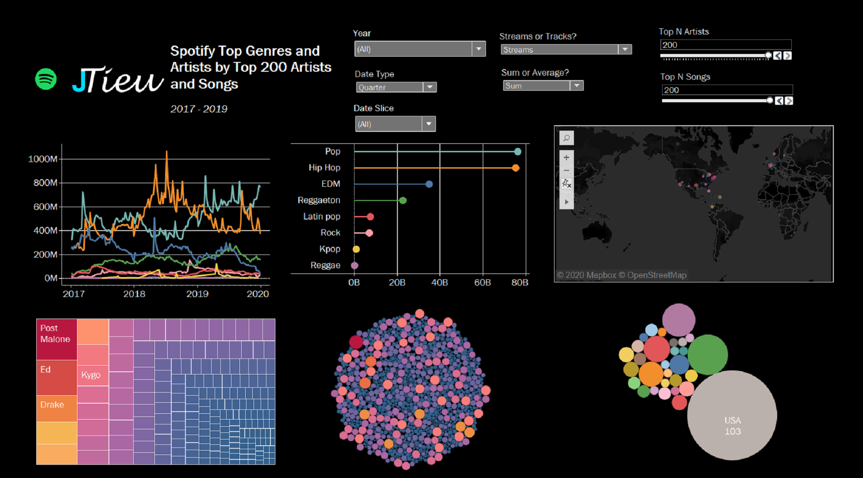Click the Top N Songs slider handle
The width and height of the screenshot is (863, 478).
tap(770, 100)
